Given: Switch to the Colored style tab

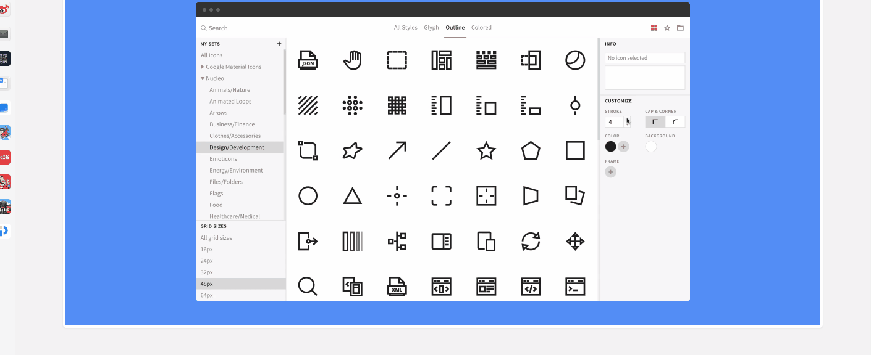Looking at the screenshot, I should pos(481,28).
